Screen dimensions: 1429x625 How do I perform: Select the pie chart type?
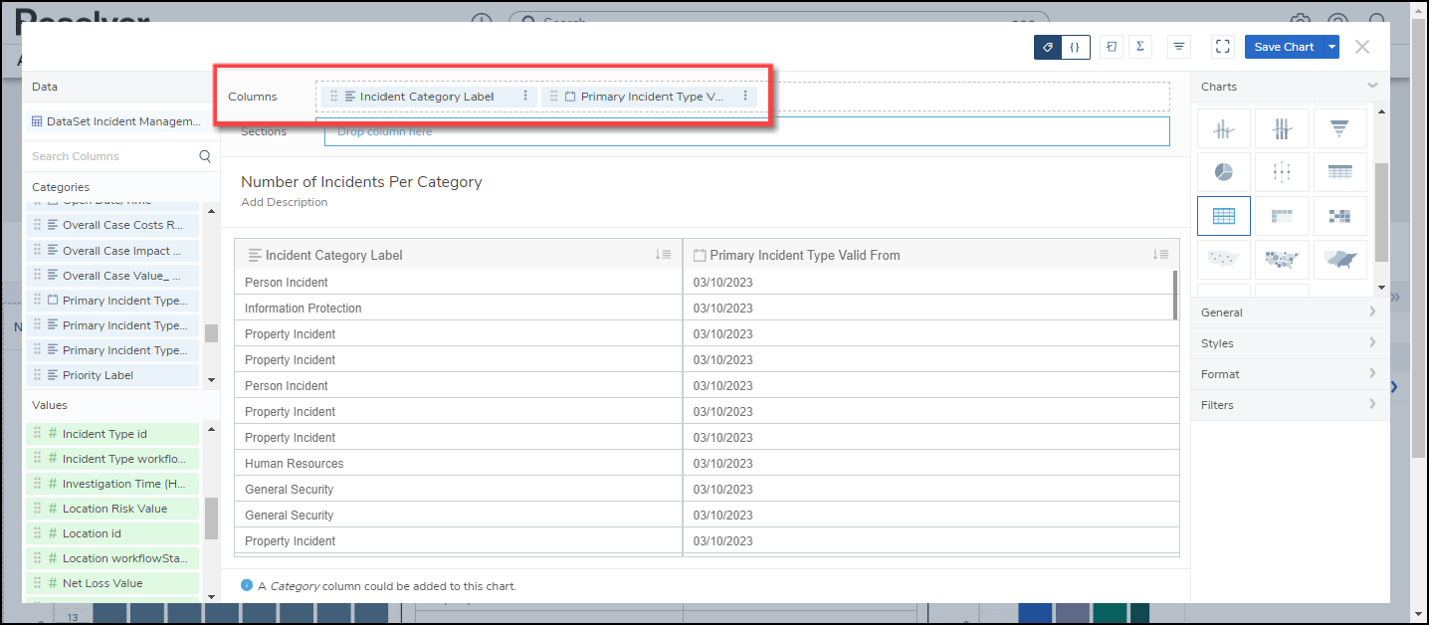pyautogui.click(x=1223, y=172)
